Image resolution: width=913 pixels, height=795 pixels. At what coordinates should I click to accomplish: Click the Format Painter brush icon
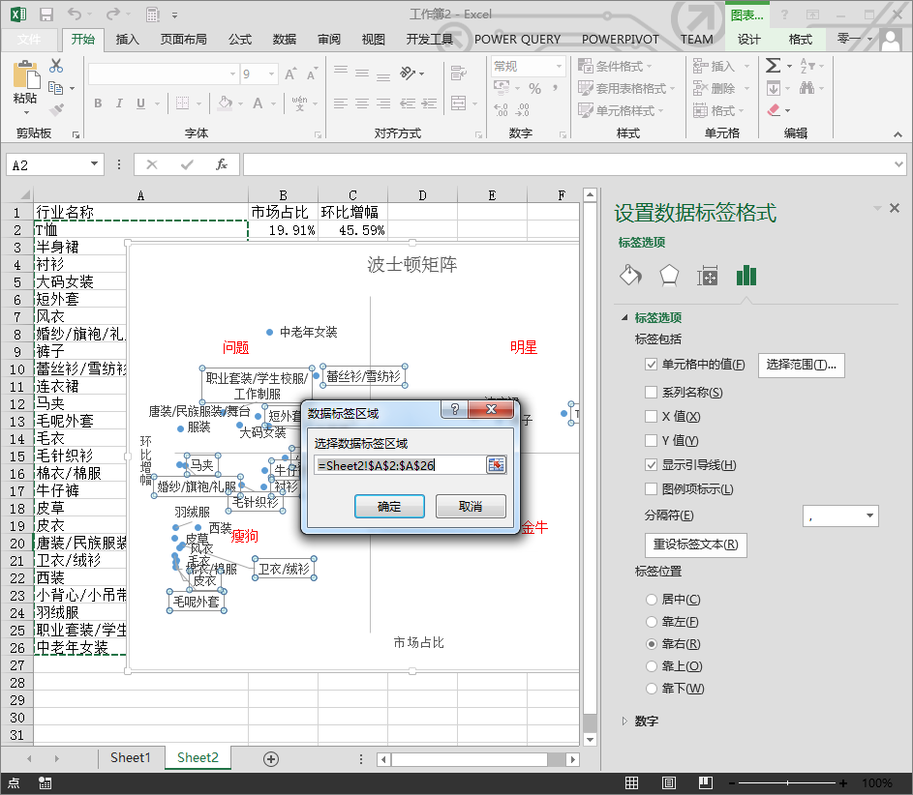[56, 109]
